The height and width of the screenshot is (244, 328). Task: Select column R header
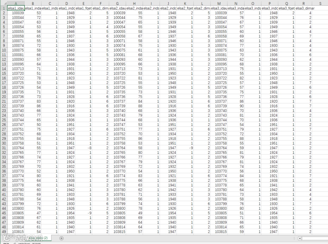point(303,4)
